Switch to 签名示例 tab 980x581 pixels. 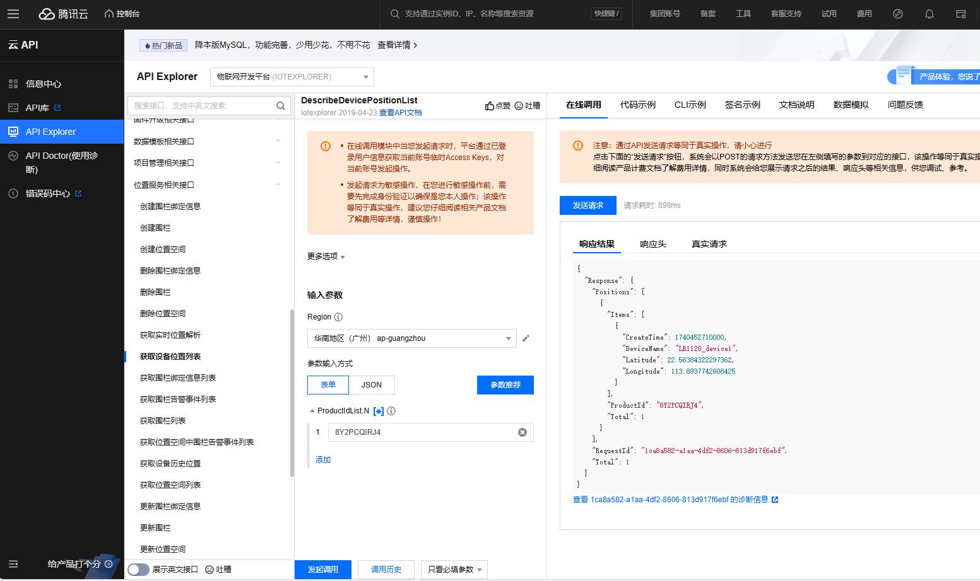click(743, 105)
